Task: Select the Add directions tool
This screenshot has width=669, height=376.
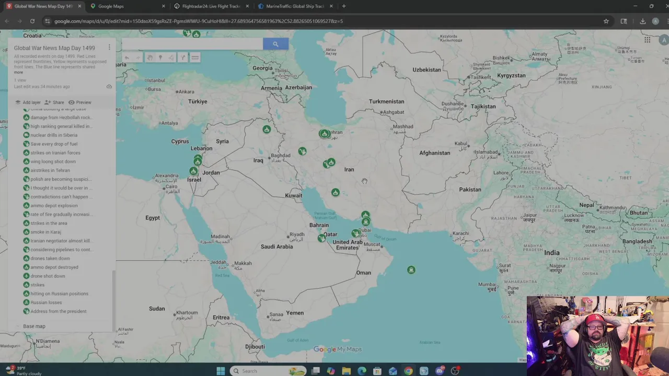Action: (183, 58)
